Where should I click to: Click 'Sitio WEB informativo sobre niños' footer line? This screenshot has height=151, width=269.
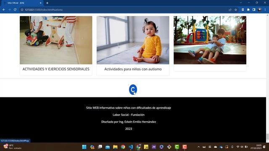(x=129, y=108)
